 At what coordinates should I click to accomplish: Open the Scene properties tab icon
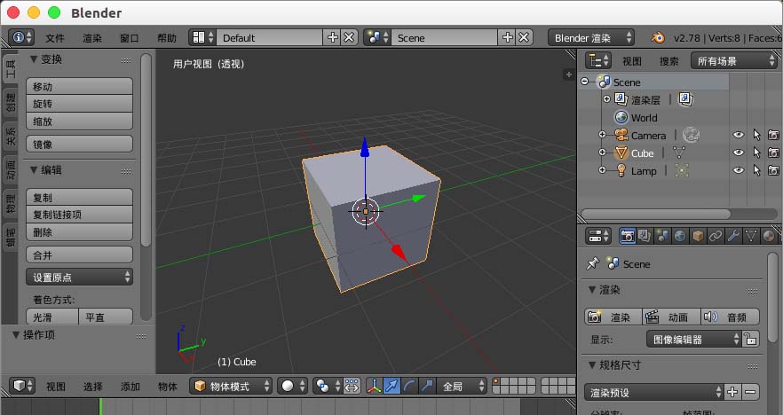(x=662, y=236)
